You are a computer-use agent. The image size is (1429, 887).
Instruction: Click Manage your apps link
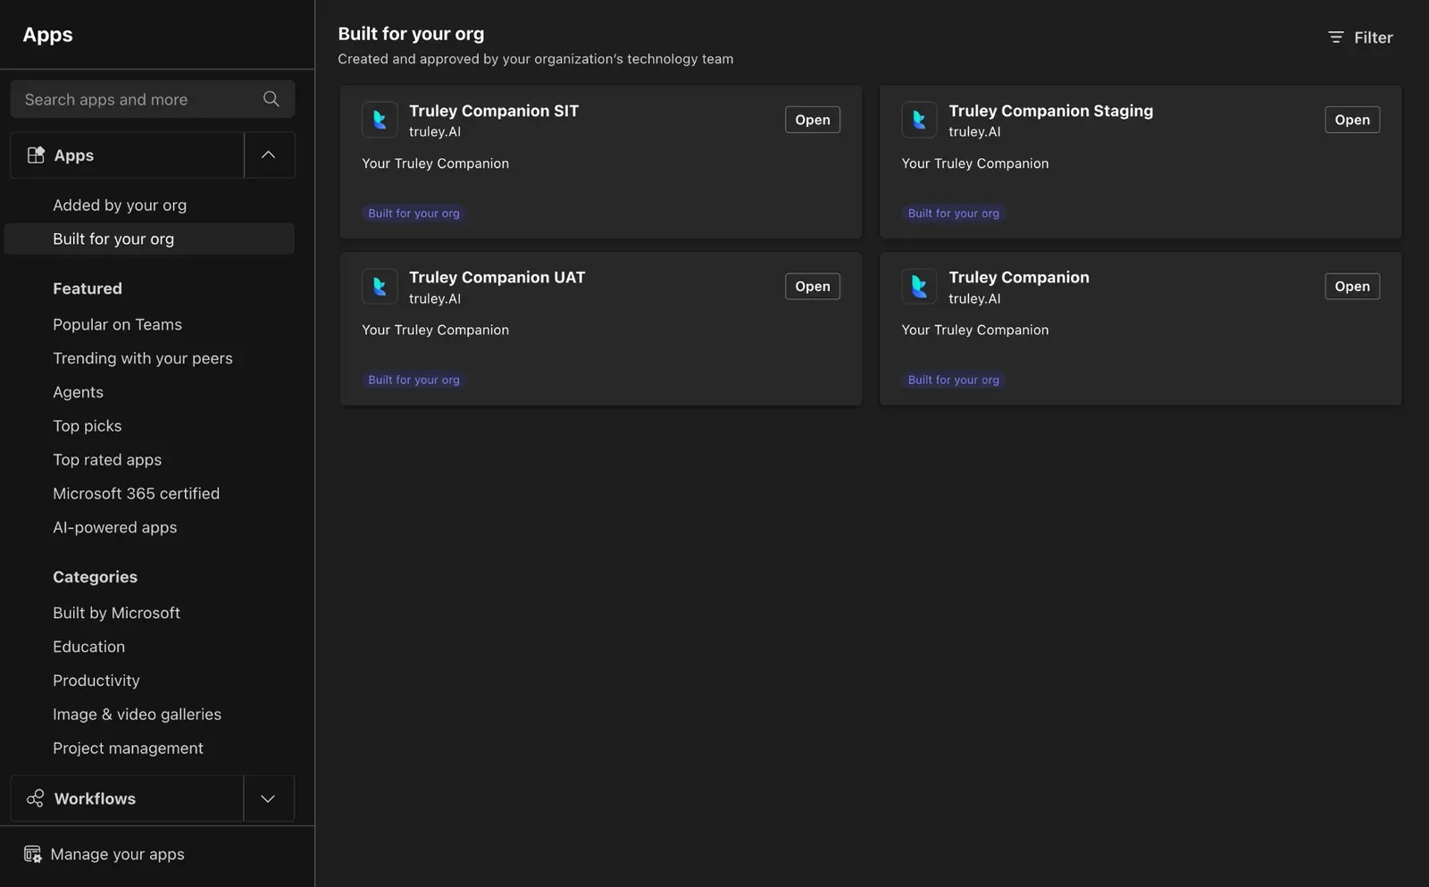[x=117, y=854]
